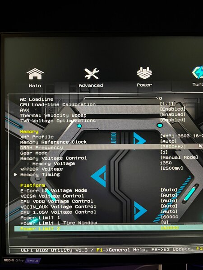203x270 pixels.
Task: Select the AVX setting label
Action: [24, 110]
